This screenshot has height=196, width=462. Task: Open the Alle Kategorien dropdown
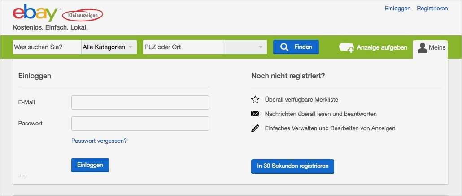[109, 47]
